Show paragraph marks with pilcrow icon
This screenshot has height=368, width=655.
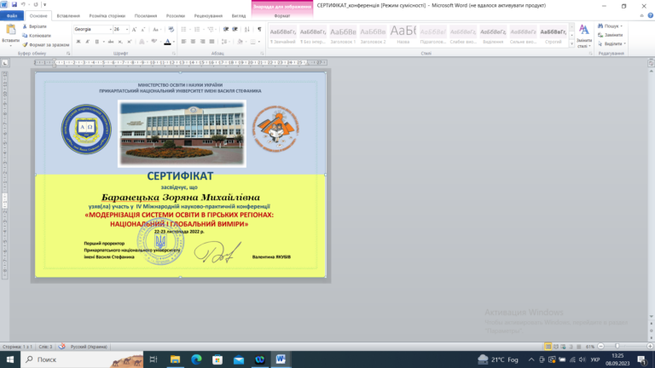click(259, 29)
